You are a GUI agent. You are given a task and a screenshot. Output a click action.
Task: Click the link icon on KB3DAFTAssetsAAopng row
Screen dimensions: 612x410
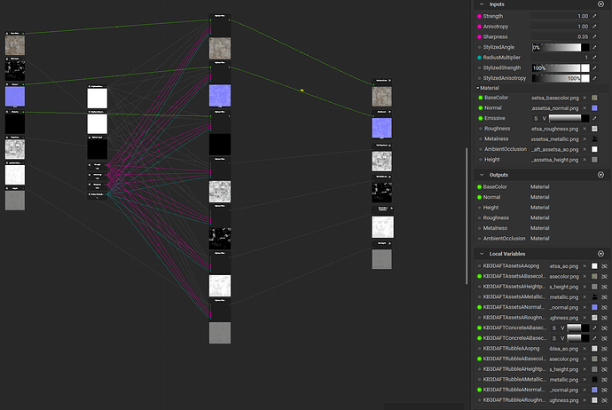pos(604,265)
